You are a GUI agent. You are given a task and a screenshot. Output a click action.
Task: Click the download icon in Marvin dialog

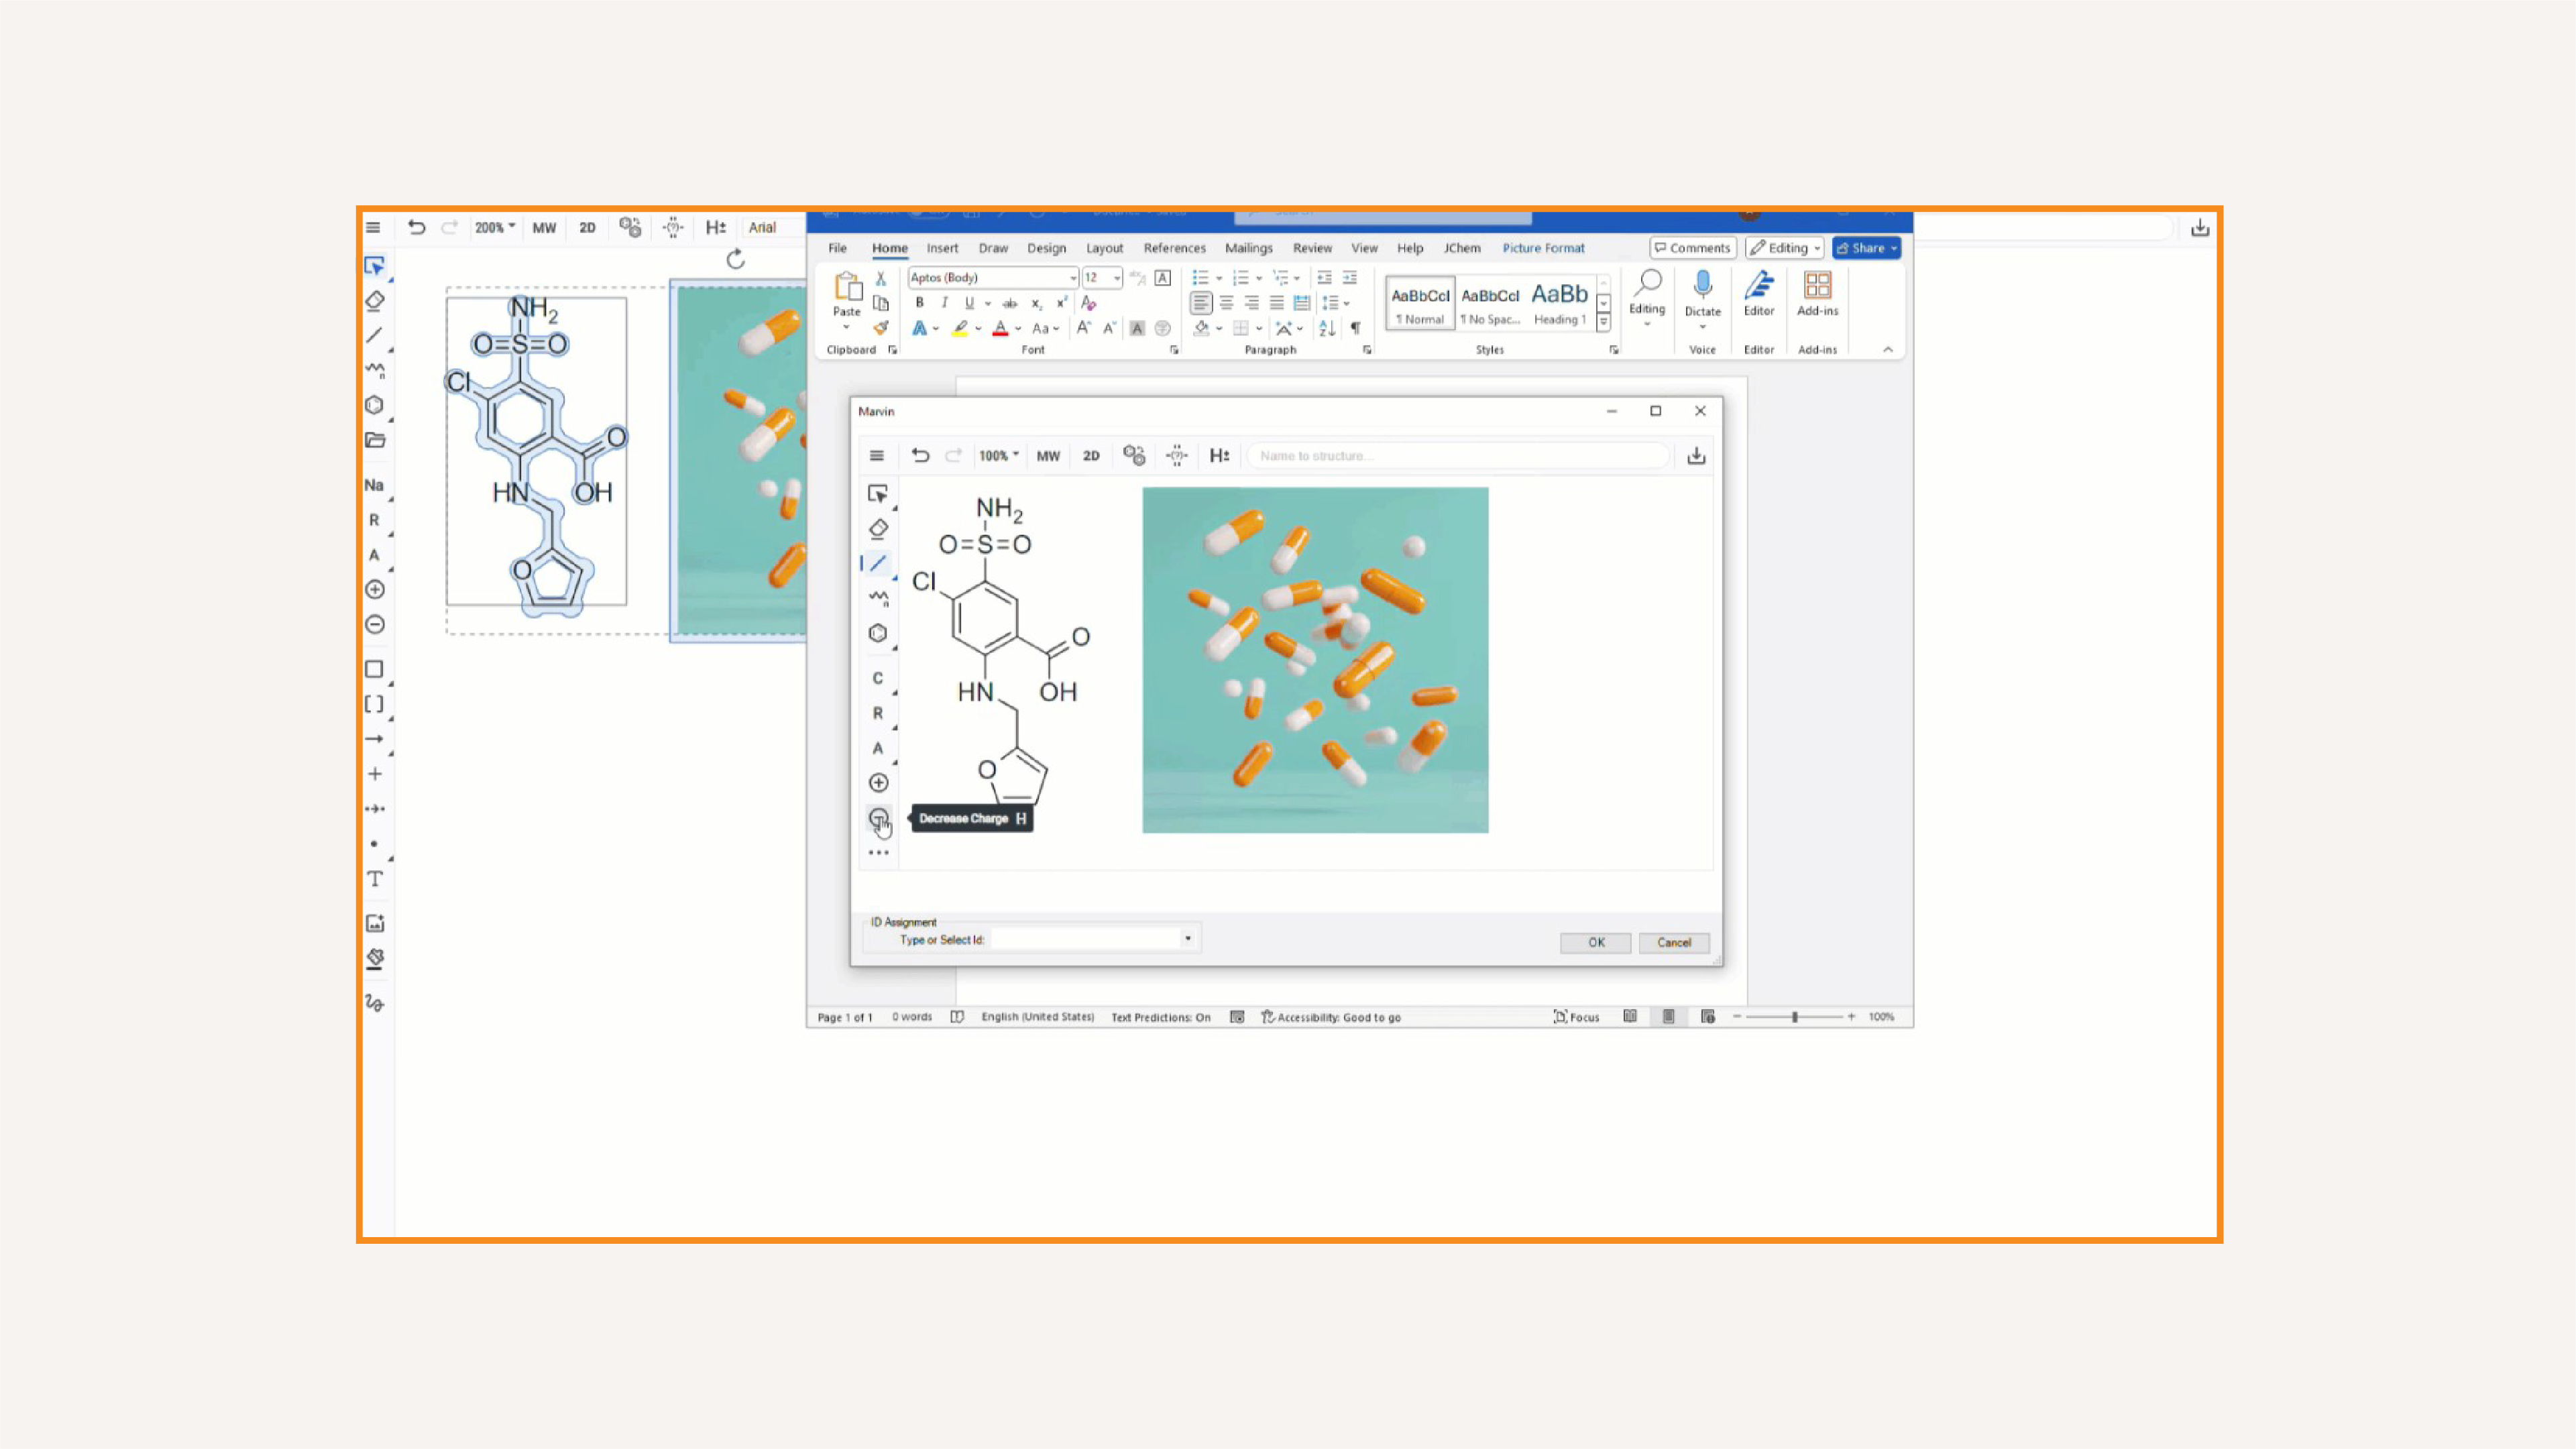(1696, 455)
